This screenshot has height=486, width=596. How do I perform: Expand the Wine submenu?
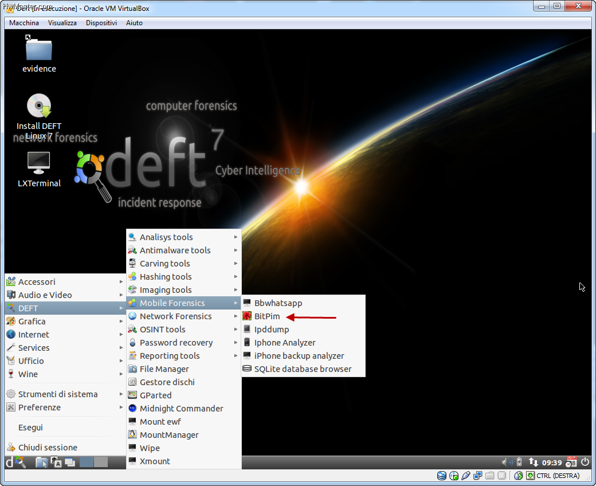65,374
